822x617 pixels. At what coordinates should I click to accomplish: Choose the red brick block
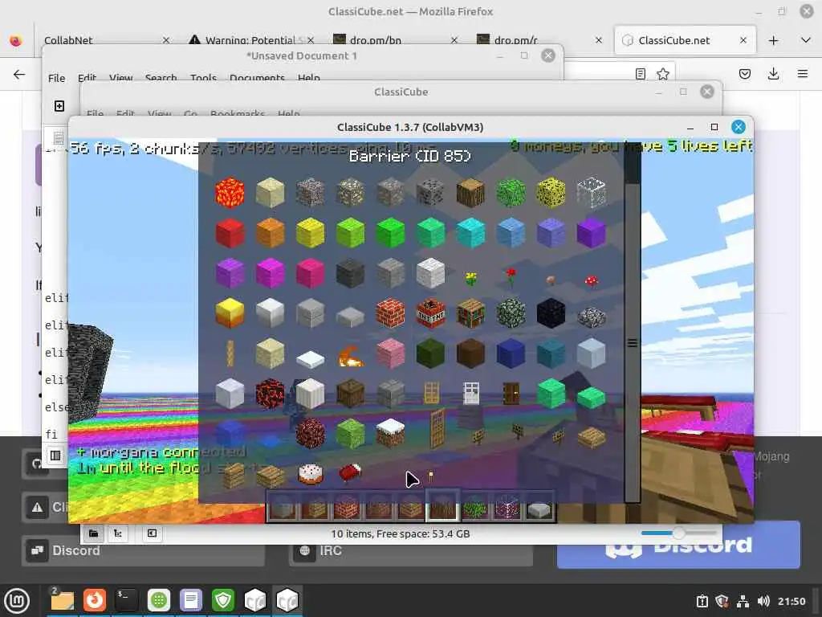(391, 313)
